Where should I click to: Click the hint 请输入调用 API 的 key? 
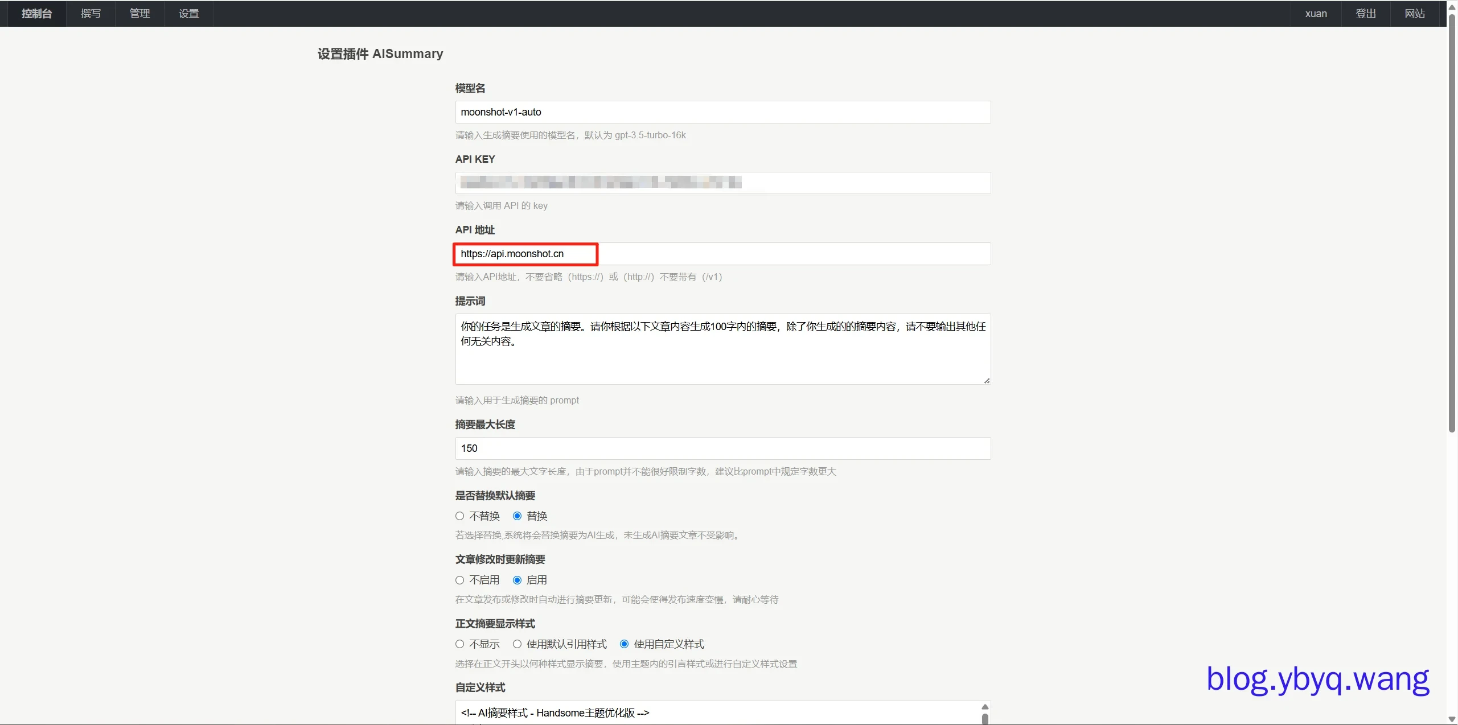502,205
